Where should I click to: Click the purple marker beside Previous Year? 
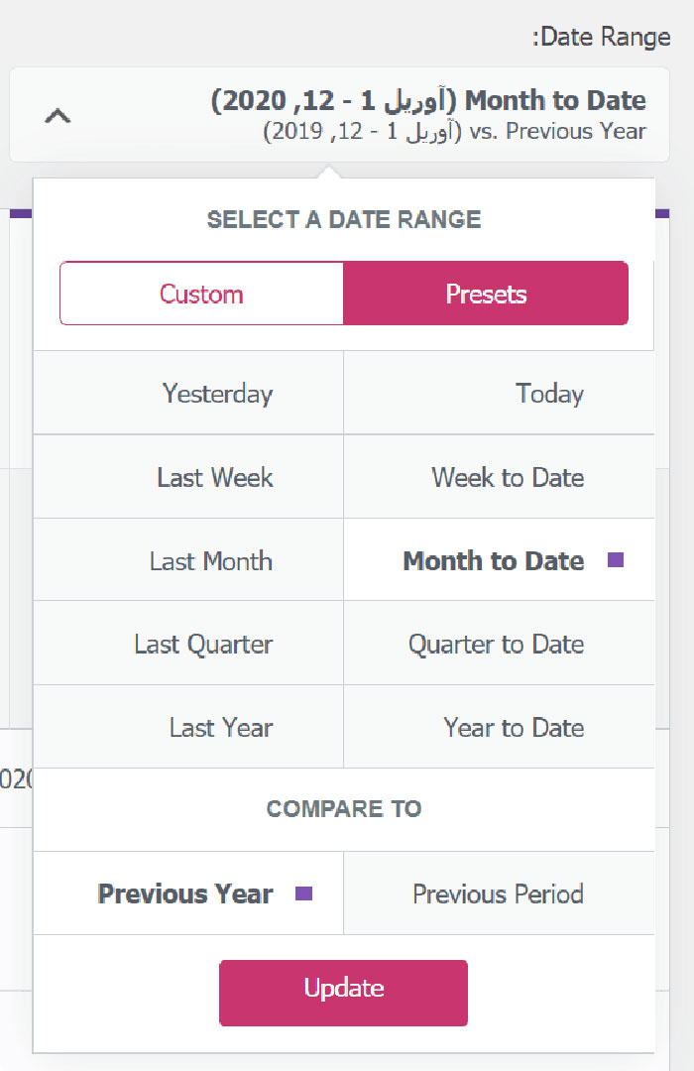(x=304, y=893)
